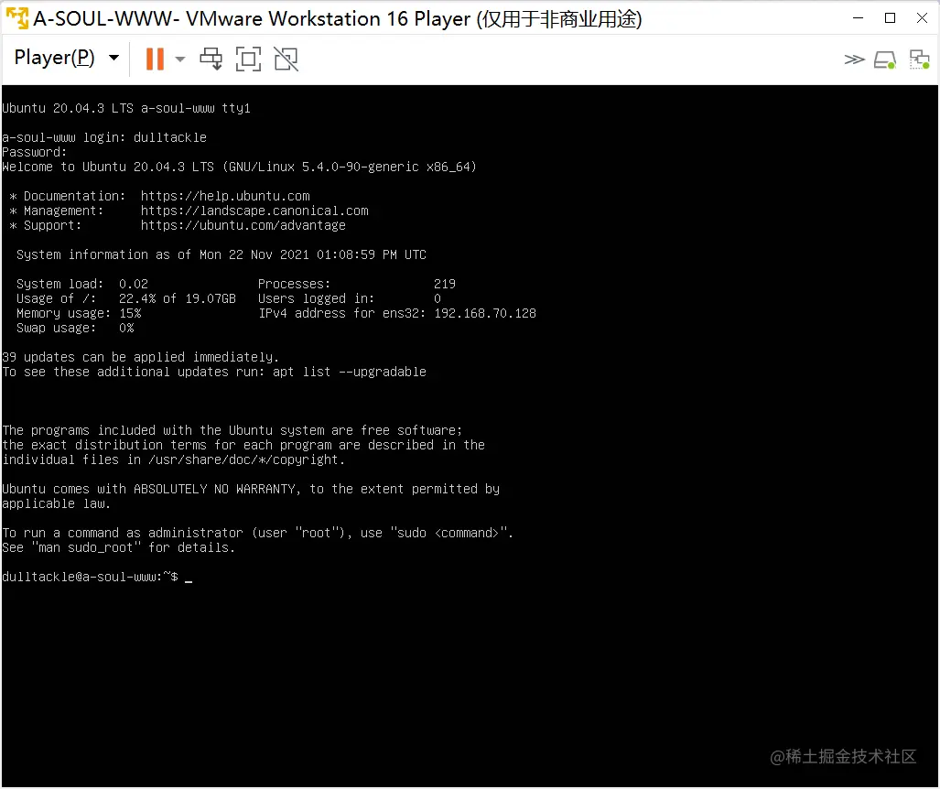Toggle Unity mode icon
Image resolution: width=940 pixels, height=789 pixels.
(286, 59)
